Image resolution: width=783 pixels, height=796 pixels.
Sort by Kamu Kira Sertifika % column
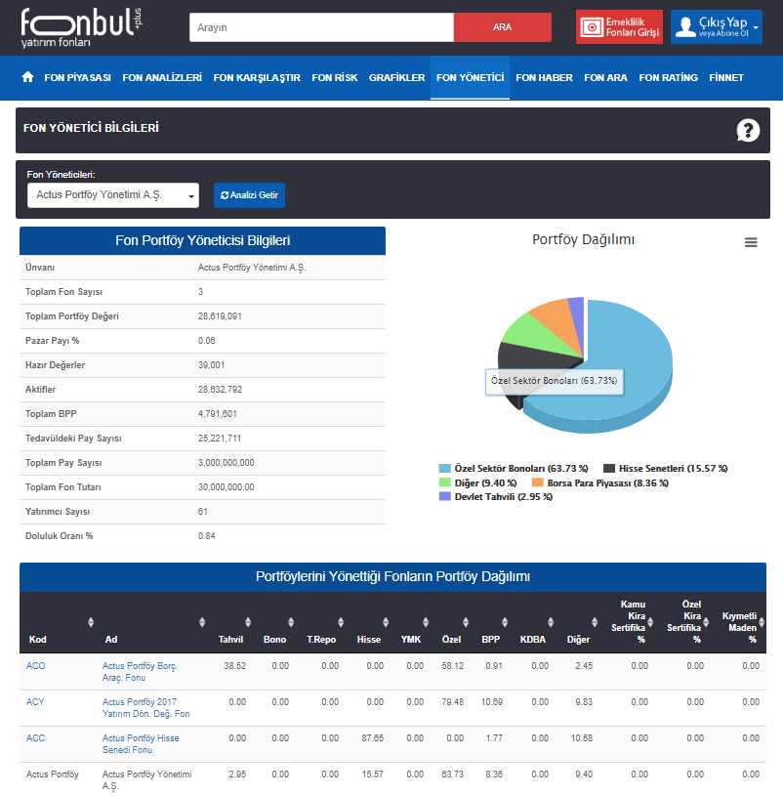coord(650,622)
